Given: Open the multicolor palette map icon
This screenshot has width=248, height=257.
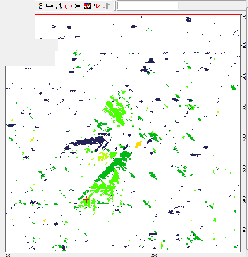Looking at the screenshot, I should [x=87, y=6].
